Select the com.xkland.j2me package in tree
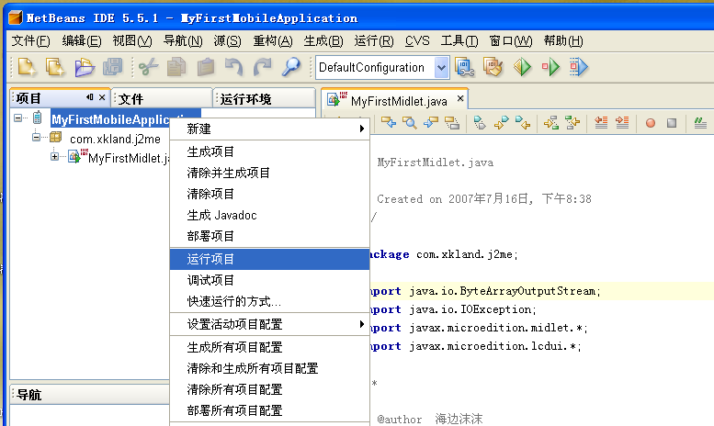The height and width of the screenshot is (426, 714). tap(115, 139)
